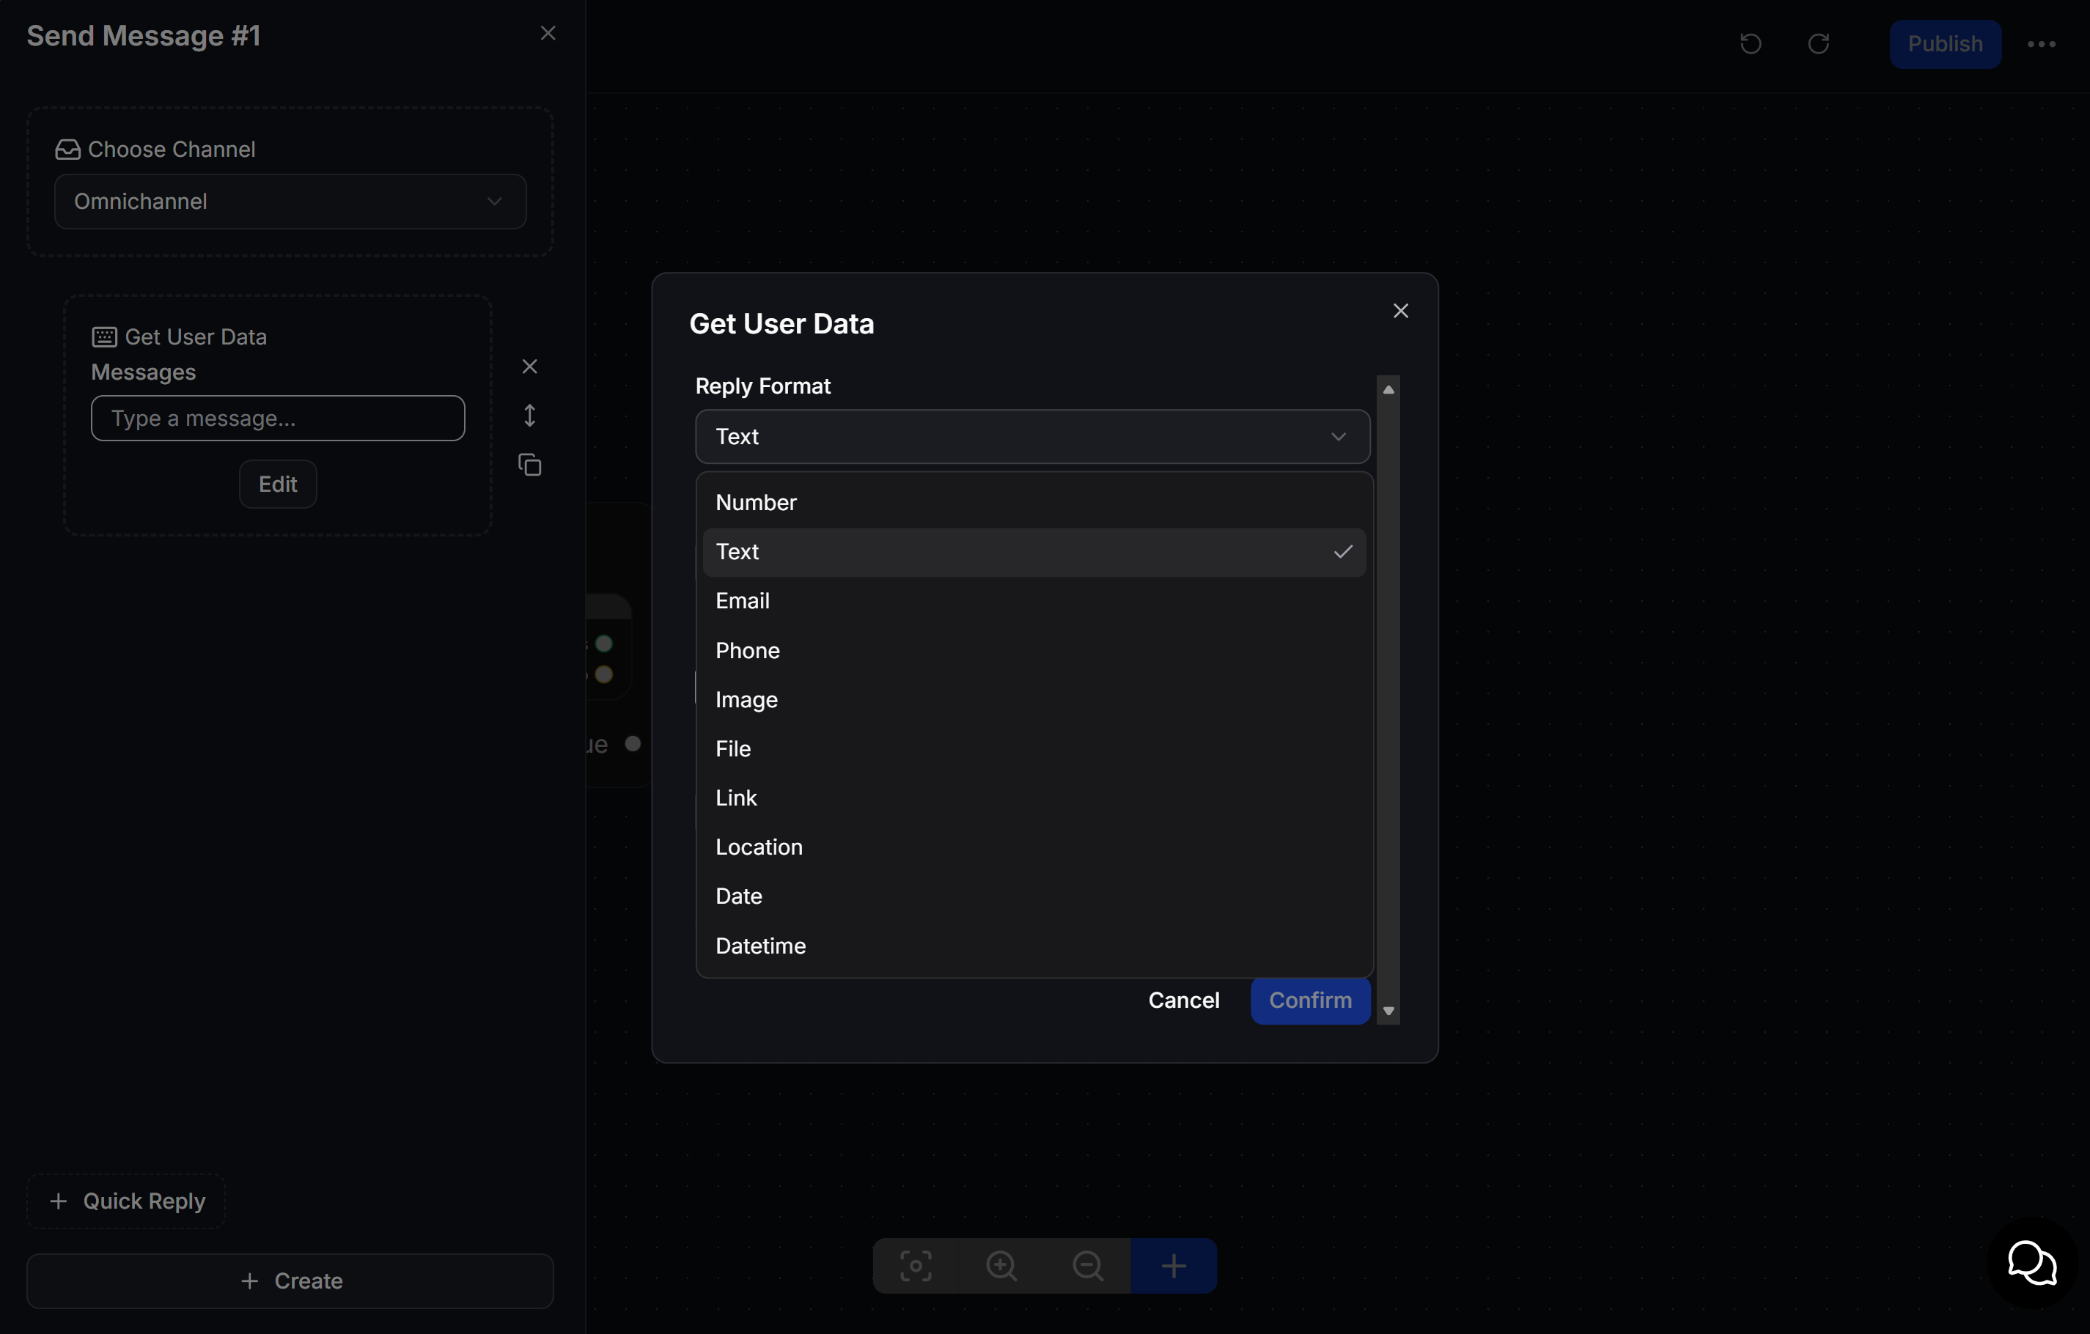Click the green node connector dot
The width and height of the screenshot is (2090, 1334).
[604, 643]
